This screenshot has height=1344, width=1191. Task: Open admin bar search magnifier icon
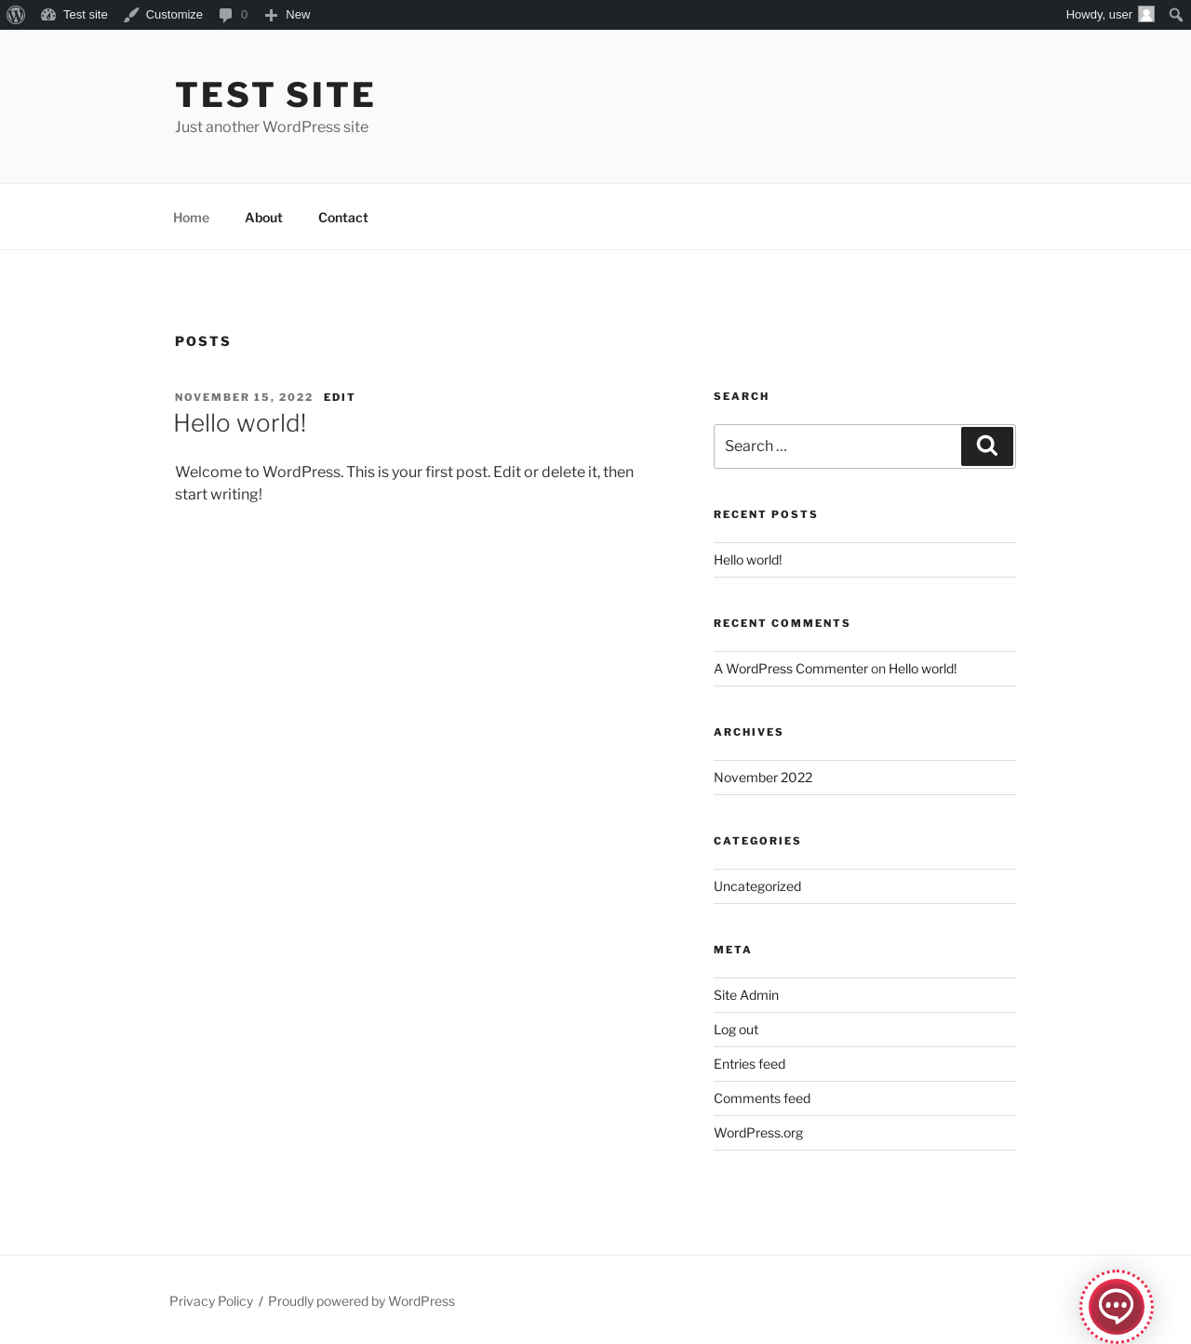click(1176, 15)
